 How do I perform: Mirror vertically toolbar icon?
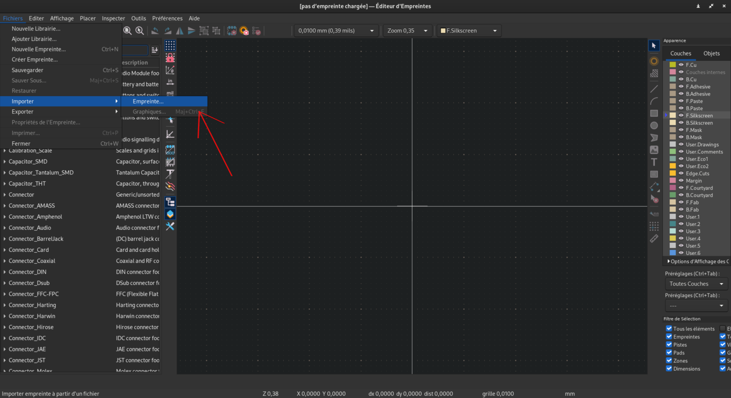pos(191,30)
